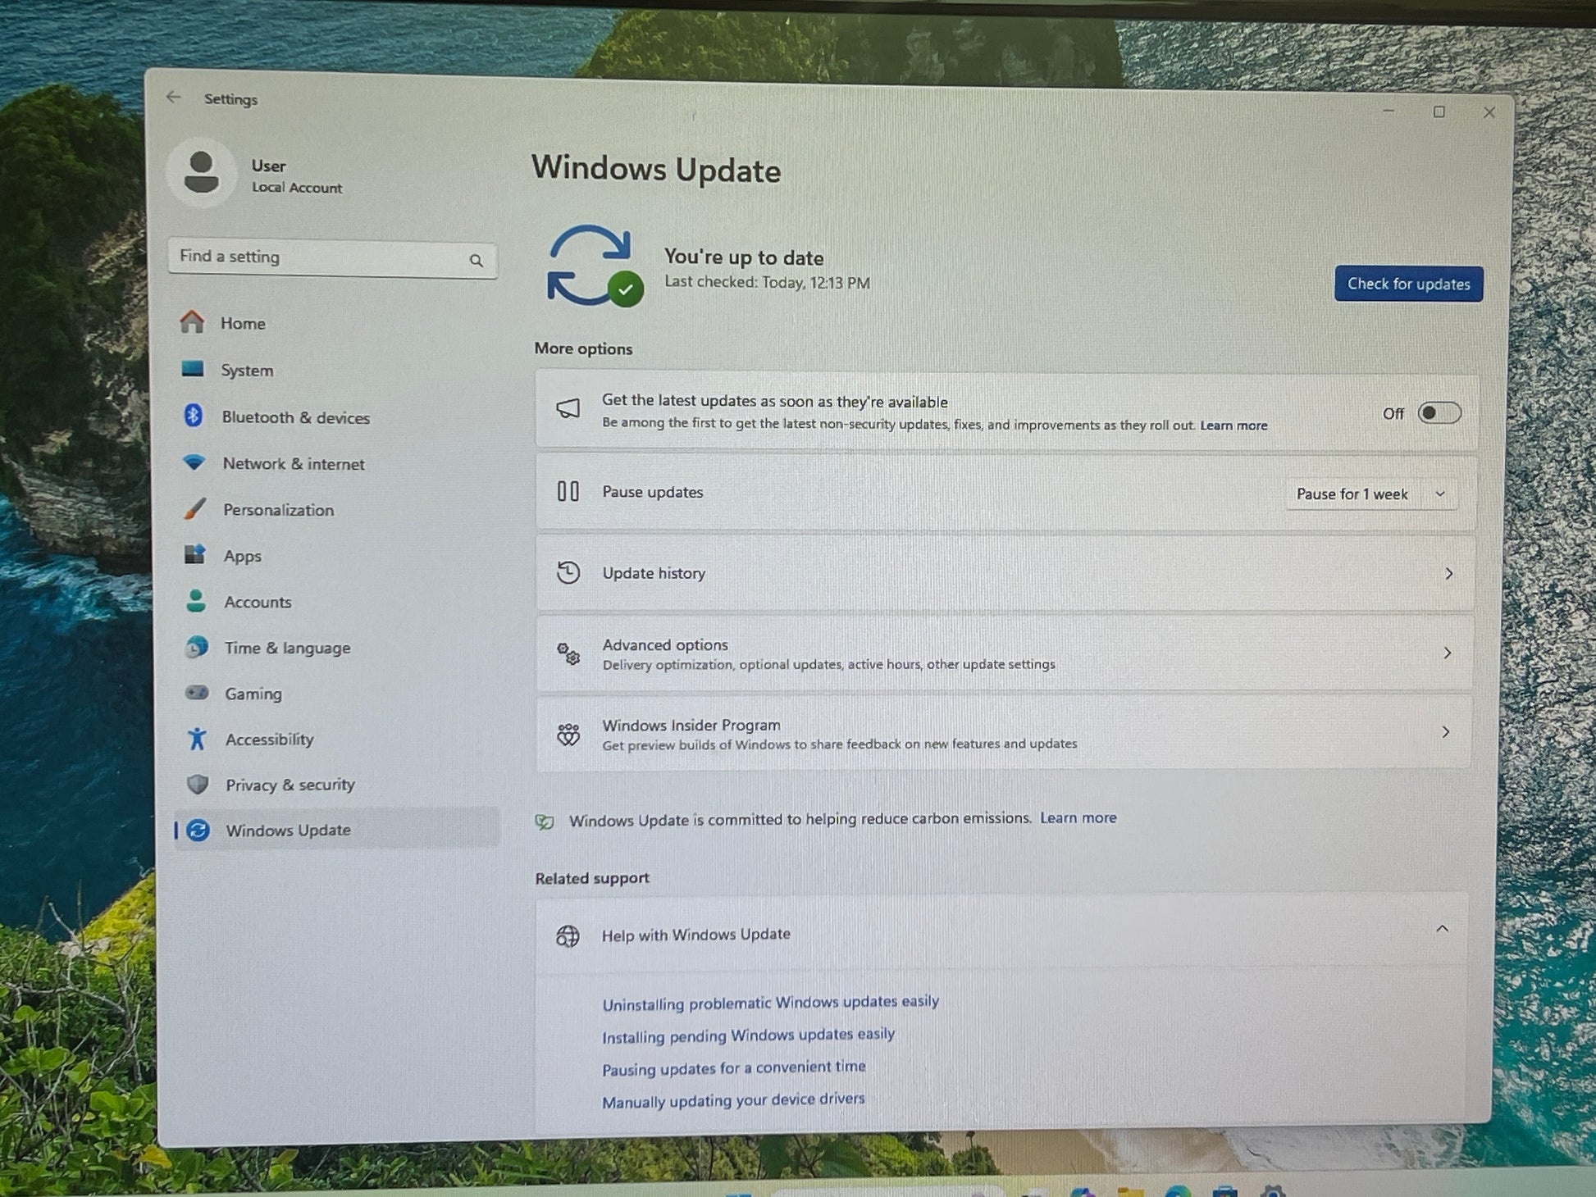Open the Accessibility figure icon
1596x1197 pixels.
(x=197, y=739)
